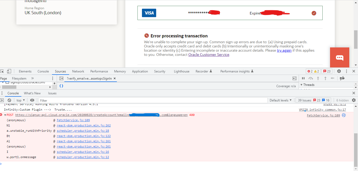Open scheduler.production.min.js:16 link
This screenshot has width=358, height=171.
tap(83, 152)
